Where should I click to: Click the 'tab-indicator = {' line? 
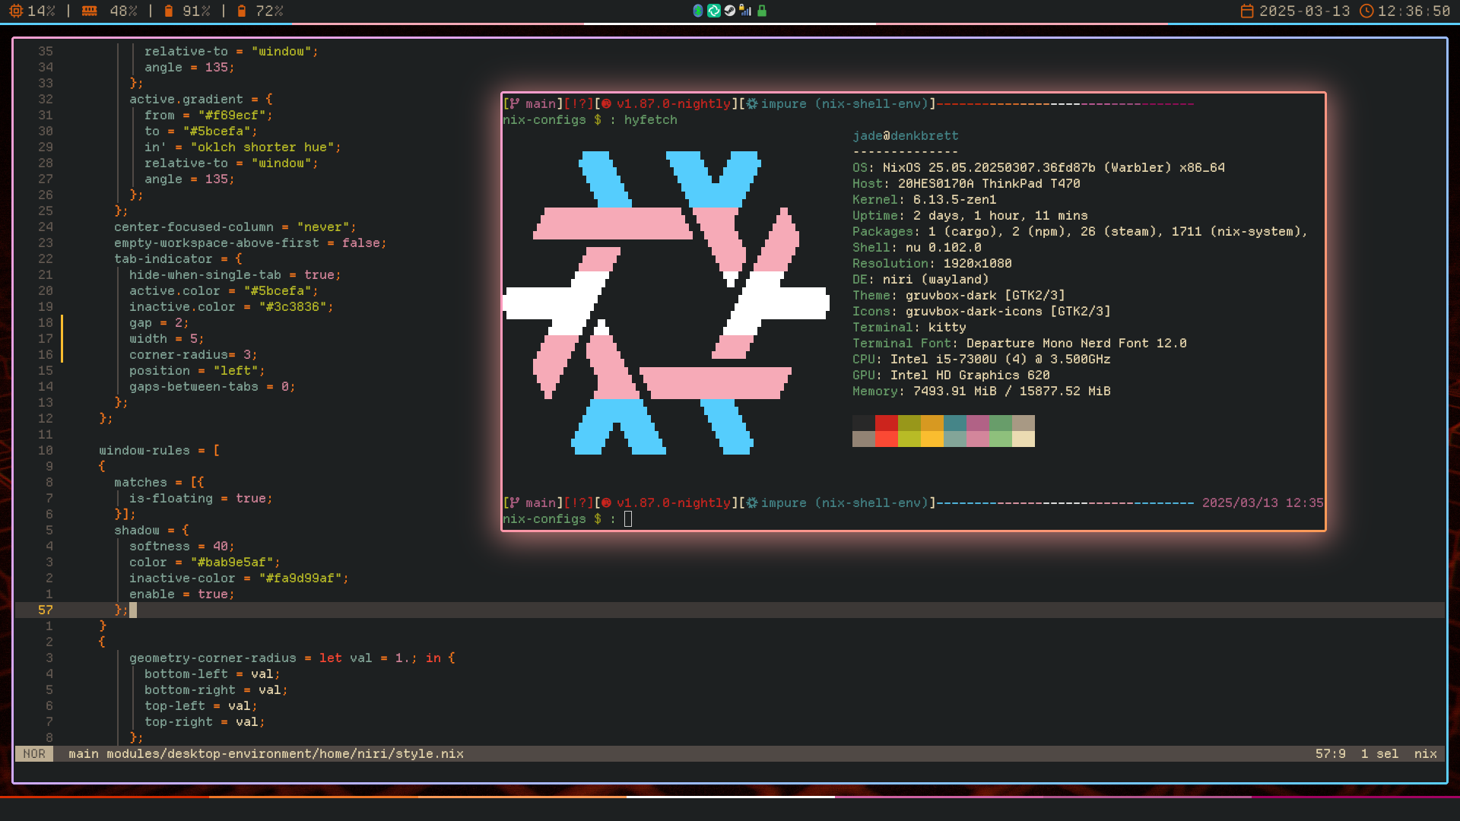click(179, 258)
